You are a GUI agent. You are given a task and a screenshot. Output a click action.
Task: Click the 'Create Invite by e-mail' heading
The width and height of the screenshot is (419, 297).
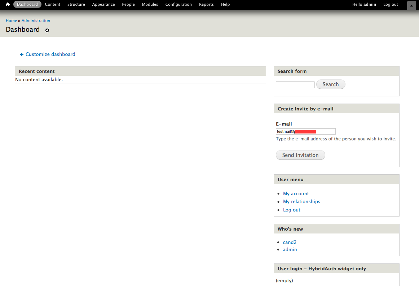305,109
